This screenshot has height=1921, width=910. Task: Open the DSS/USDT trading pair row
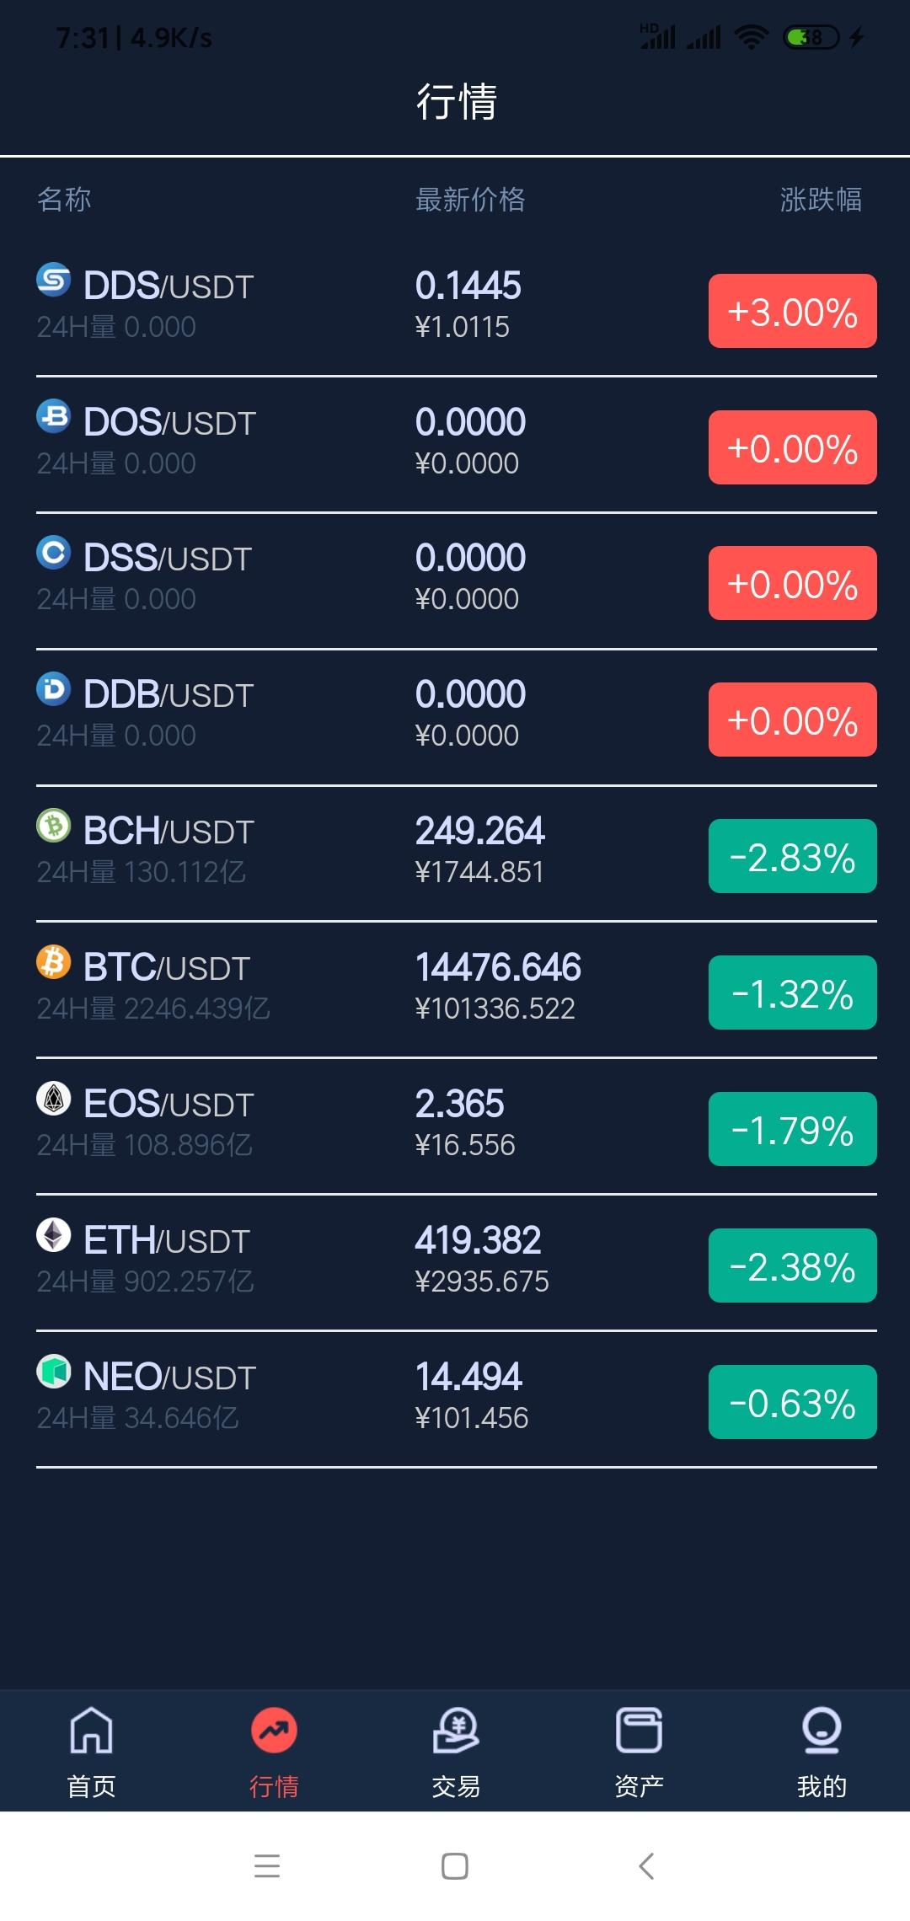[456, 581]
